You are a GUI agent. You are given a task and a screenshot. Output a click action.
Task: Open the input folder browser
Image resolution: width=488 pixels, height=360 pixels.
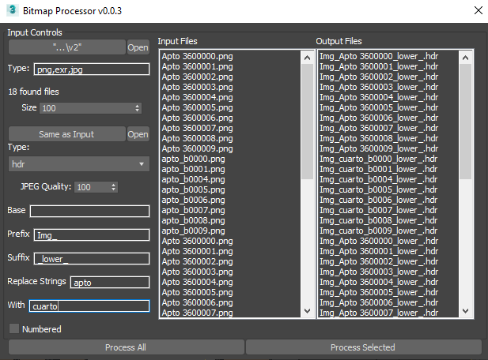point(138,47)
